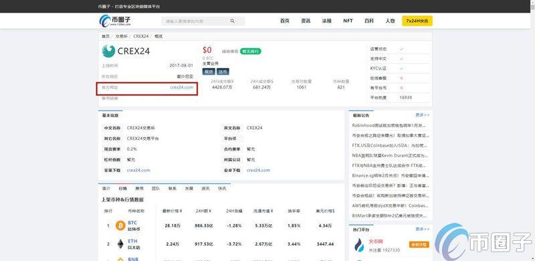The width and height of the screenshot is (535, 261).
Task: Focus the header search input field
Action: [x=203, y=21]
